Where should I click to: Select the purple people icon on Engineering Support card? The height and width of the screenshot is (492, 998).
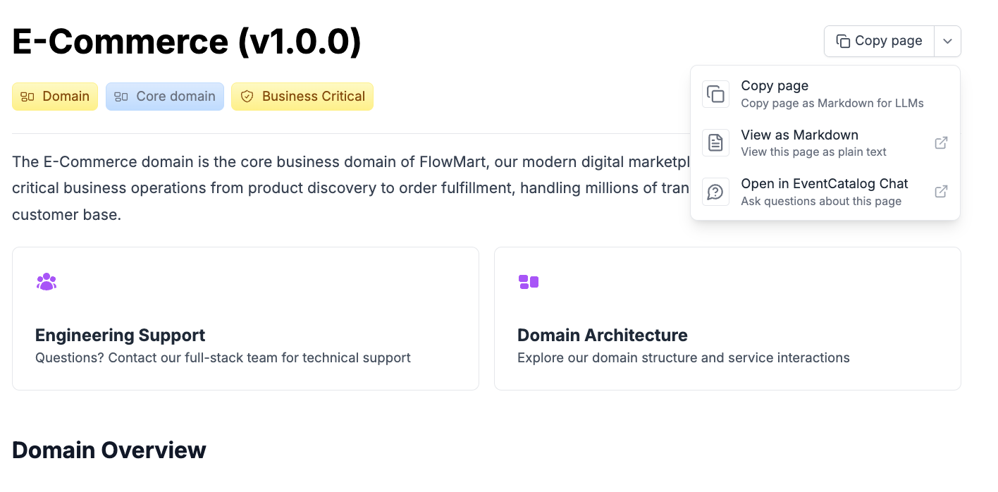pos(46,281)
